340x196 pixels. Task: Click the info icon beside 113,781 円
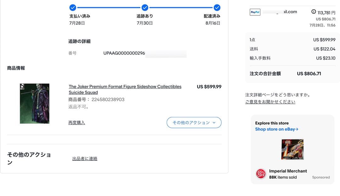pyautogui.click(x=313, y=12)
